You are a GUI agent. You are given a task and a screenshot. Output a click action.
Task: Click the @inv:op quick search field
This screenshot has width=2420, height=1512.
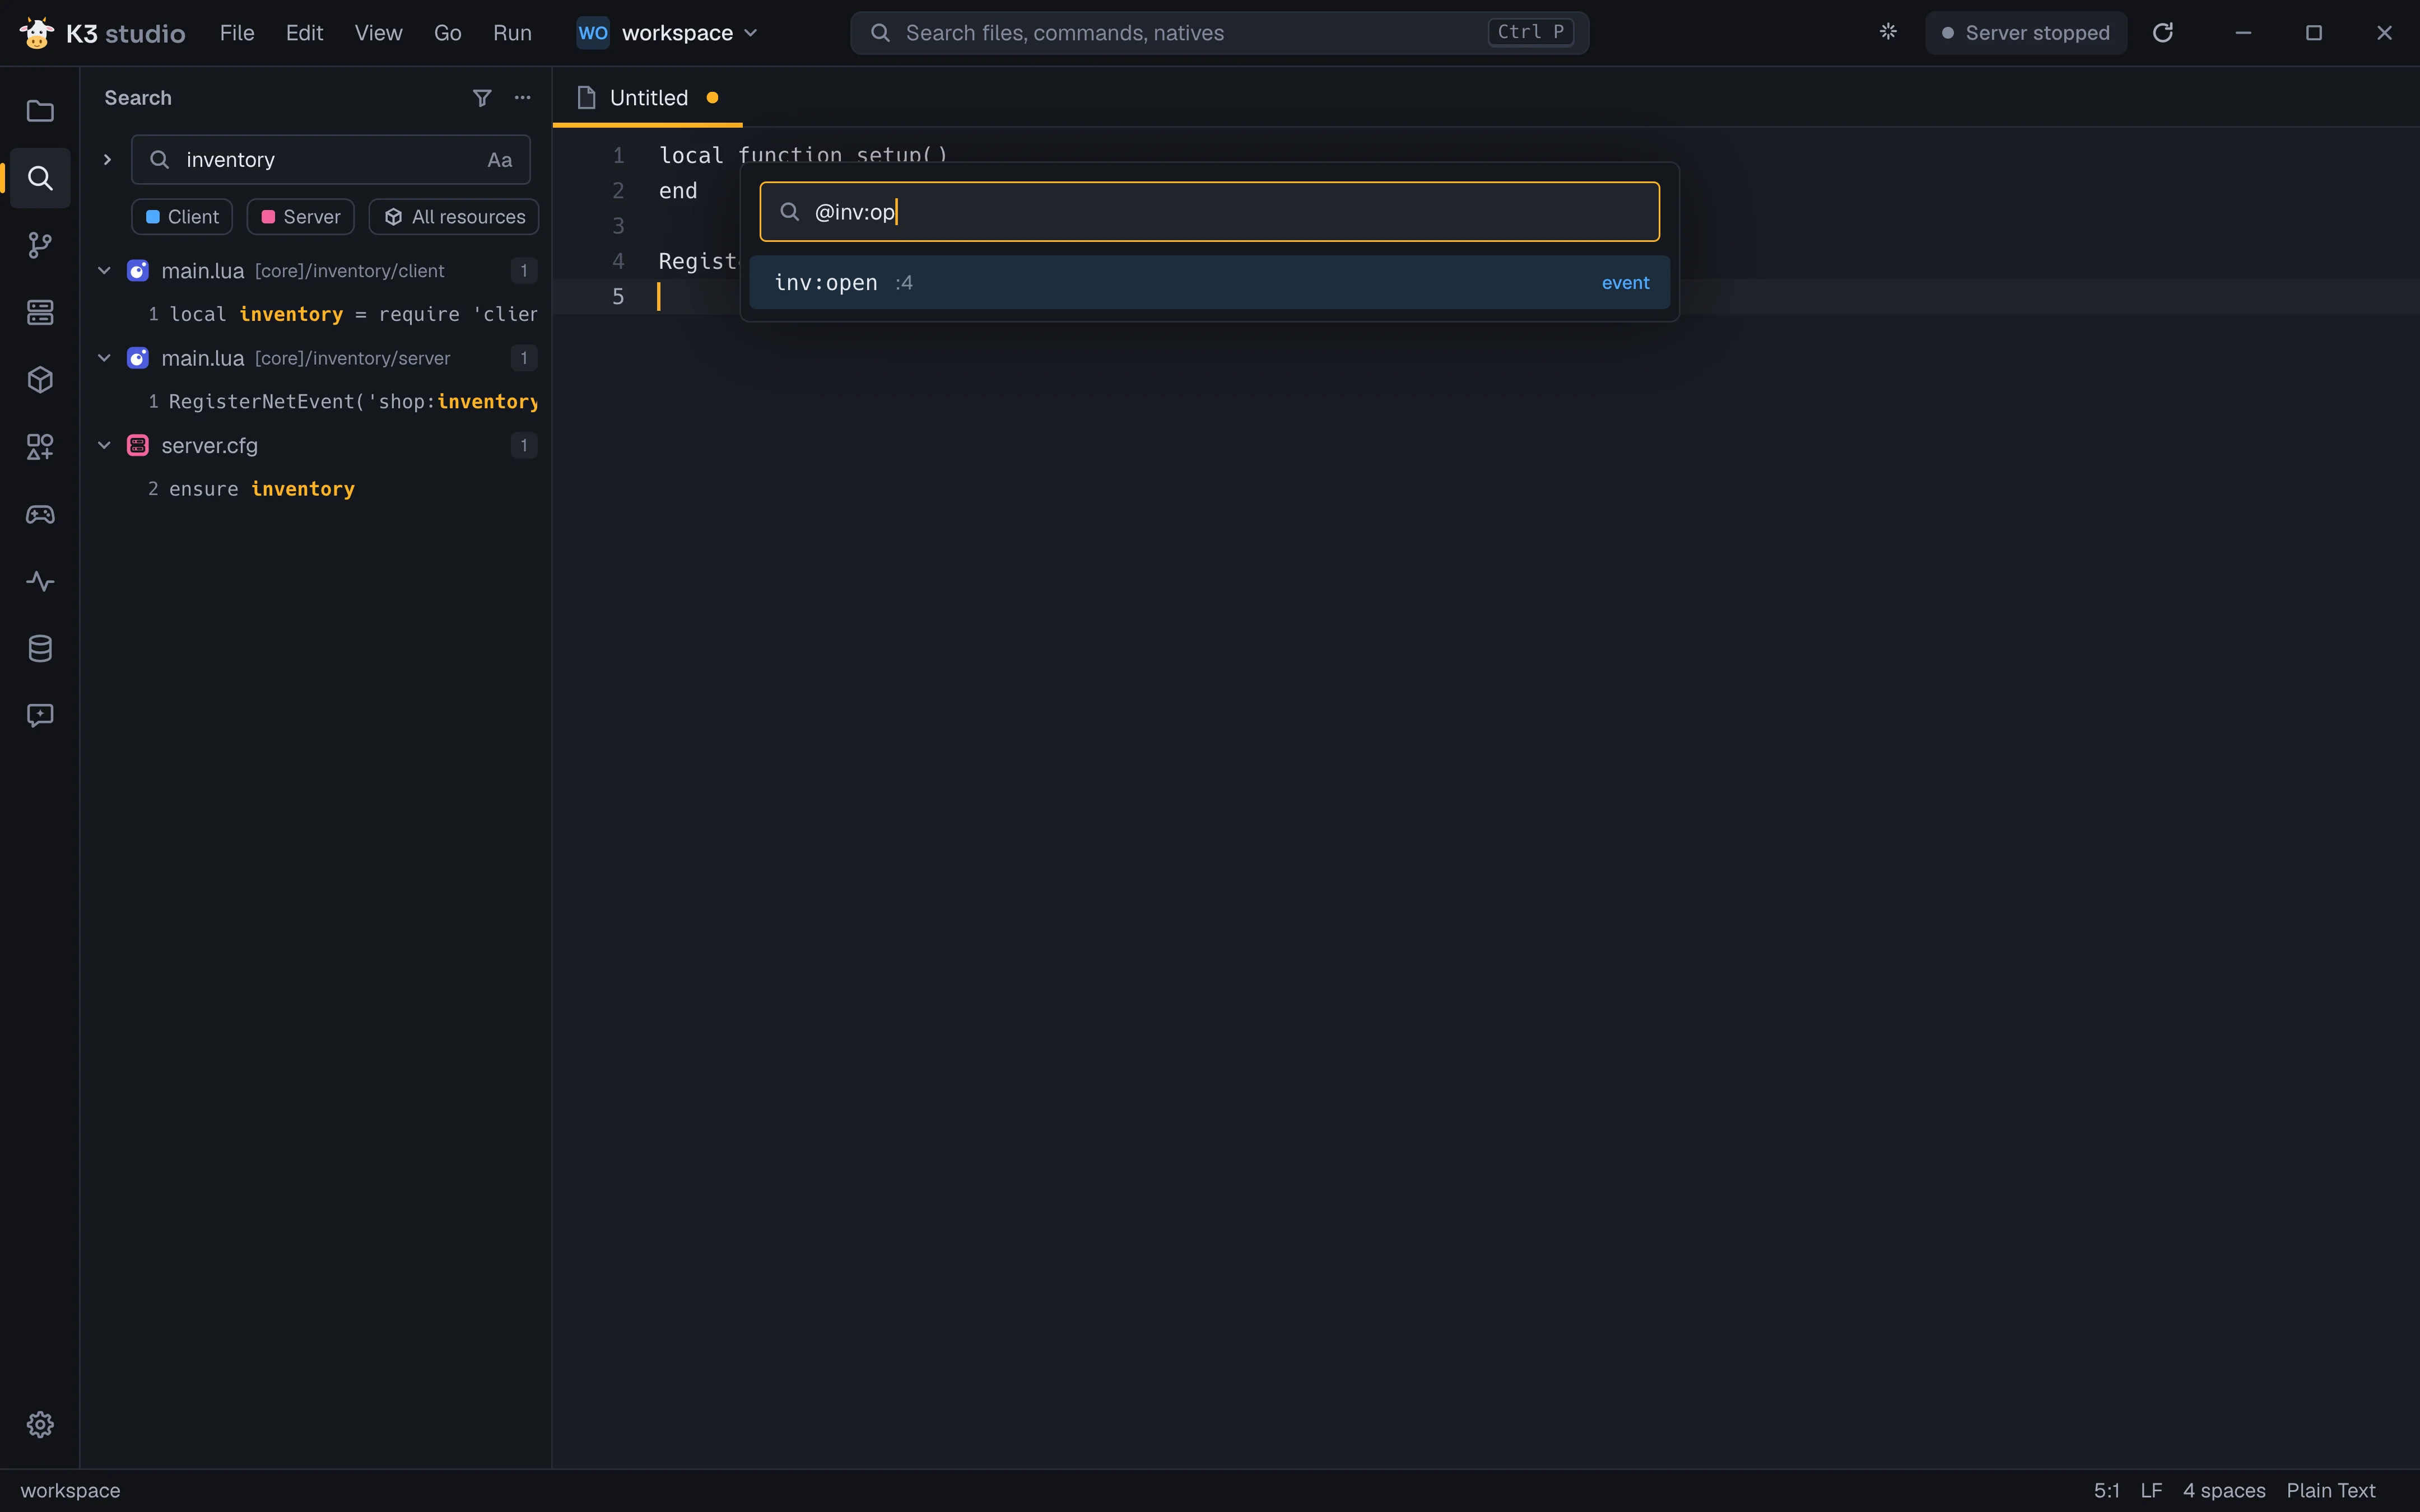(1209, 212)
